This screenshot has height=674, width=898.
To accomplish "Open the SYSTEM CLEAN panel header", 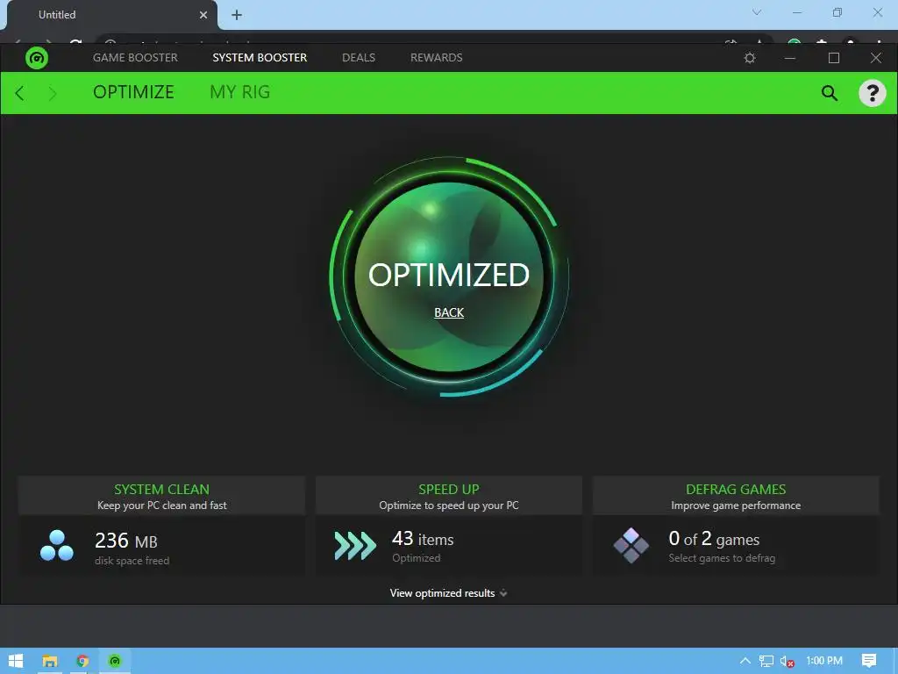I will click(x=161, y=497).
